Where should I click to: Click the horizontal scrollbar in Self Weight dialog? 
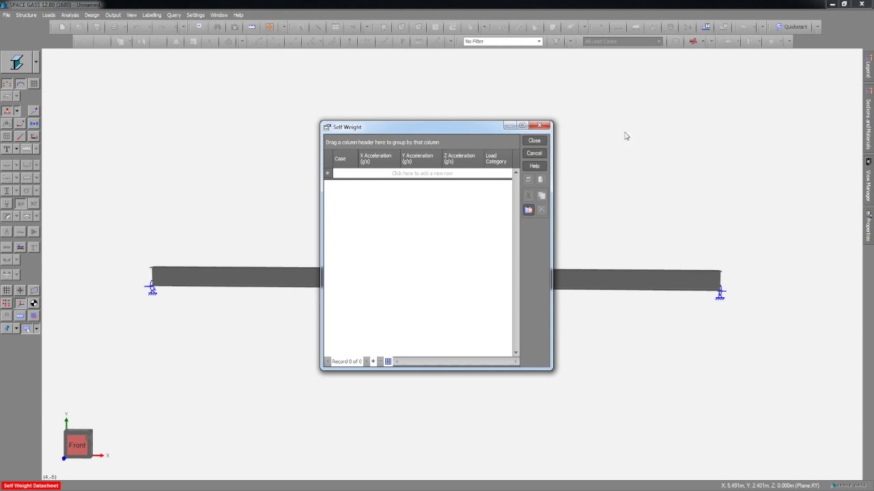(456, 361)
